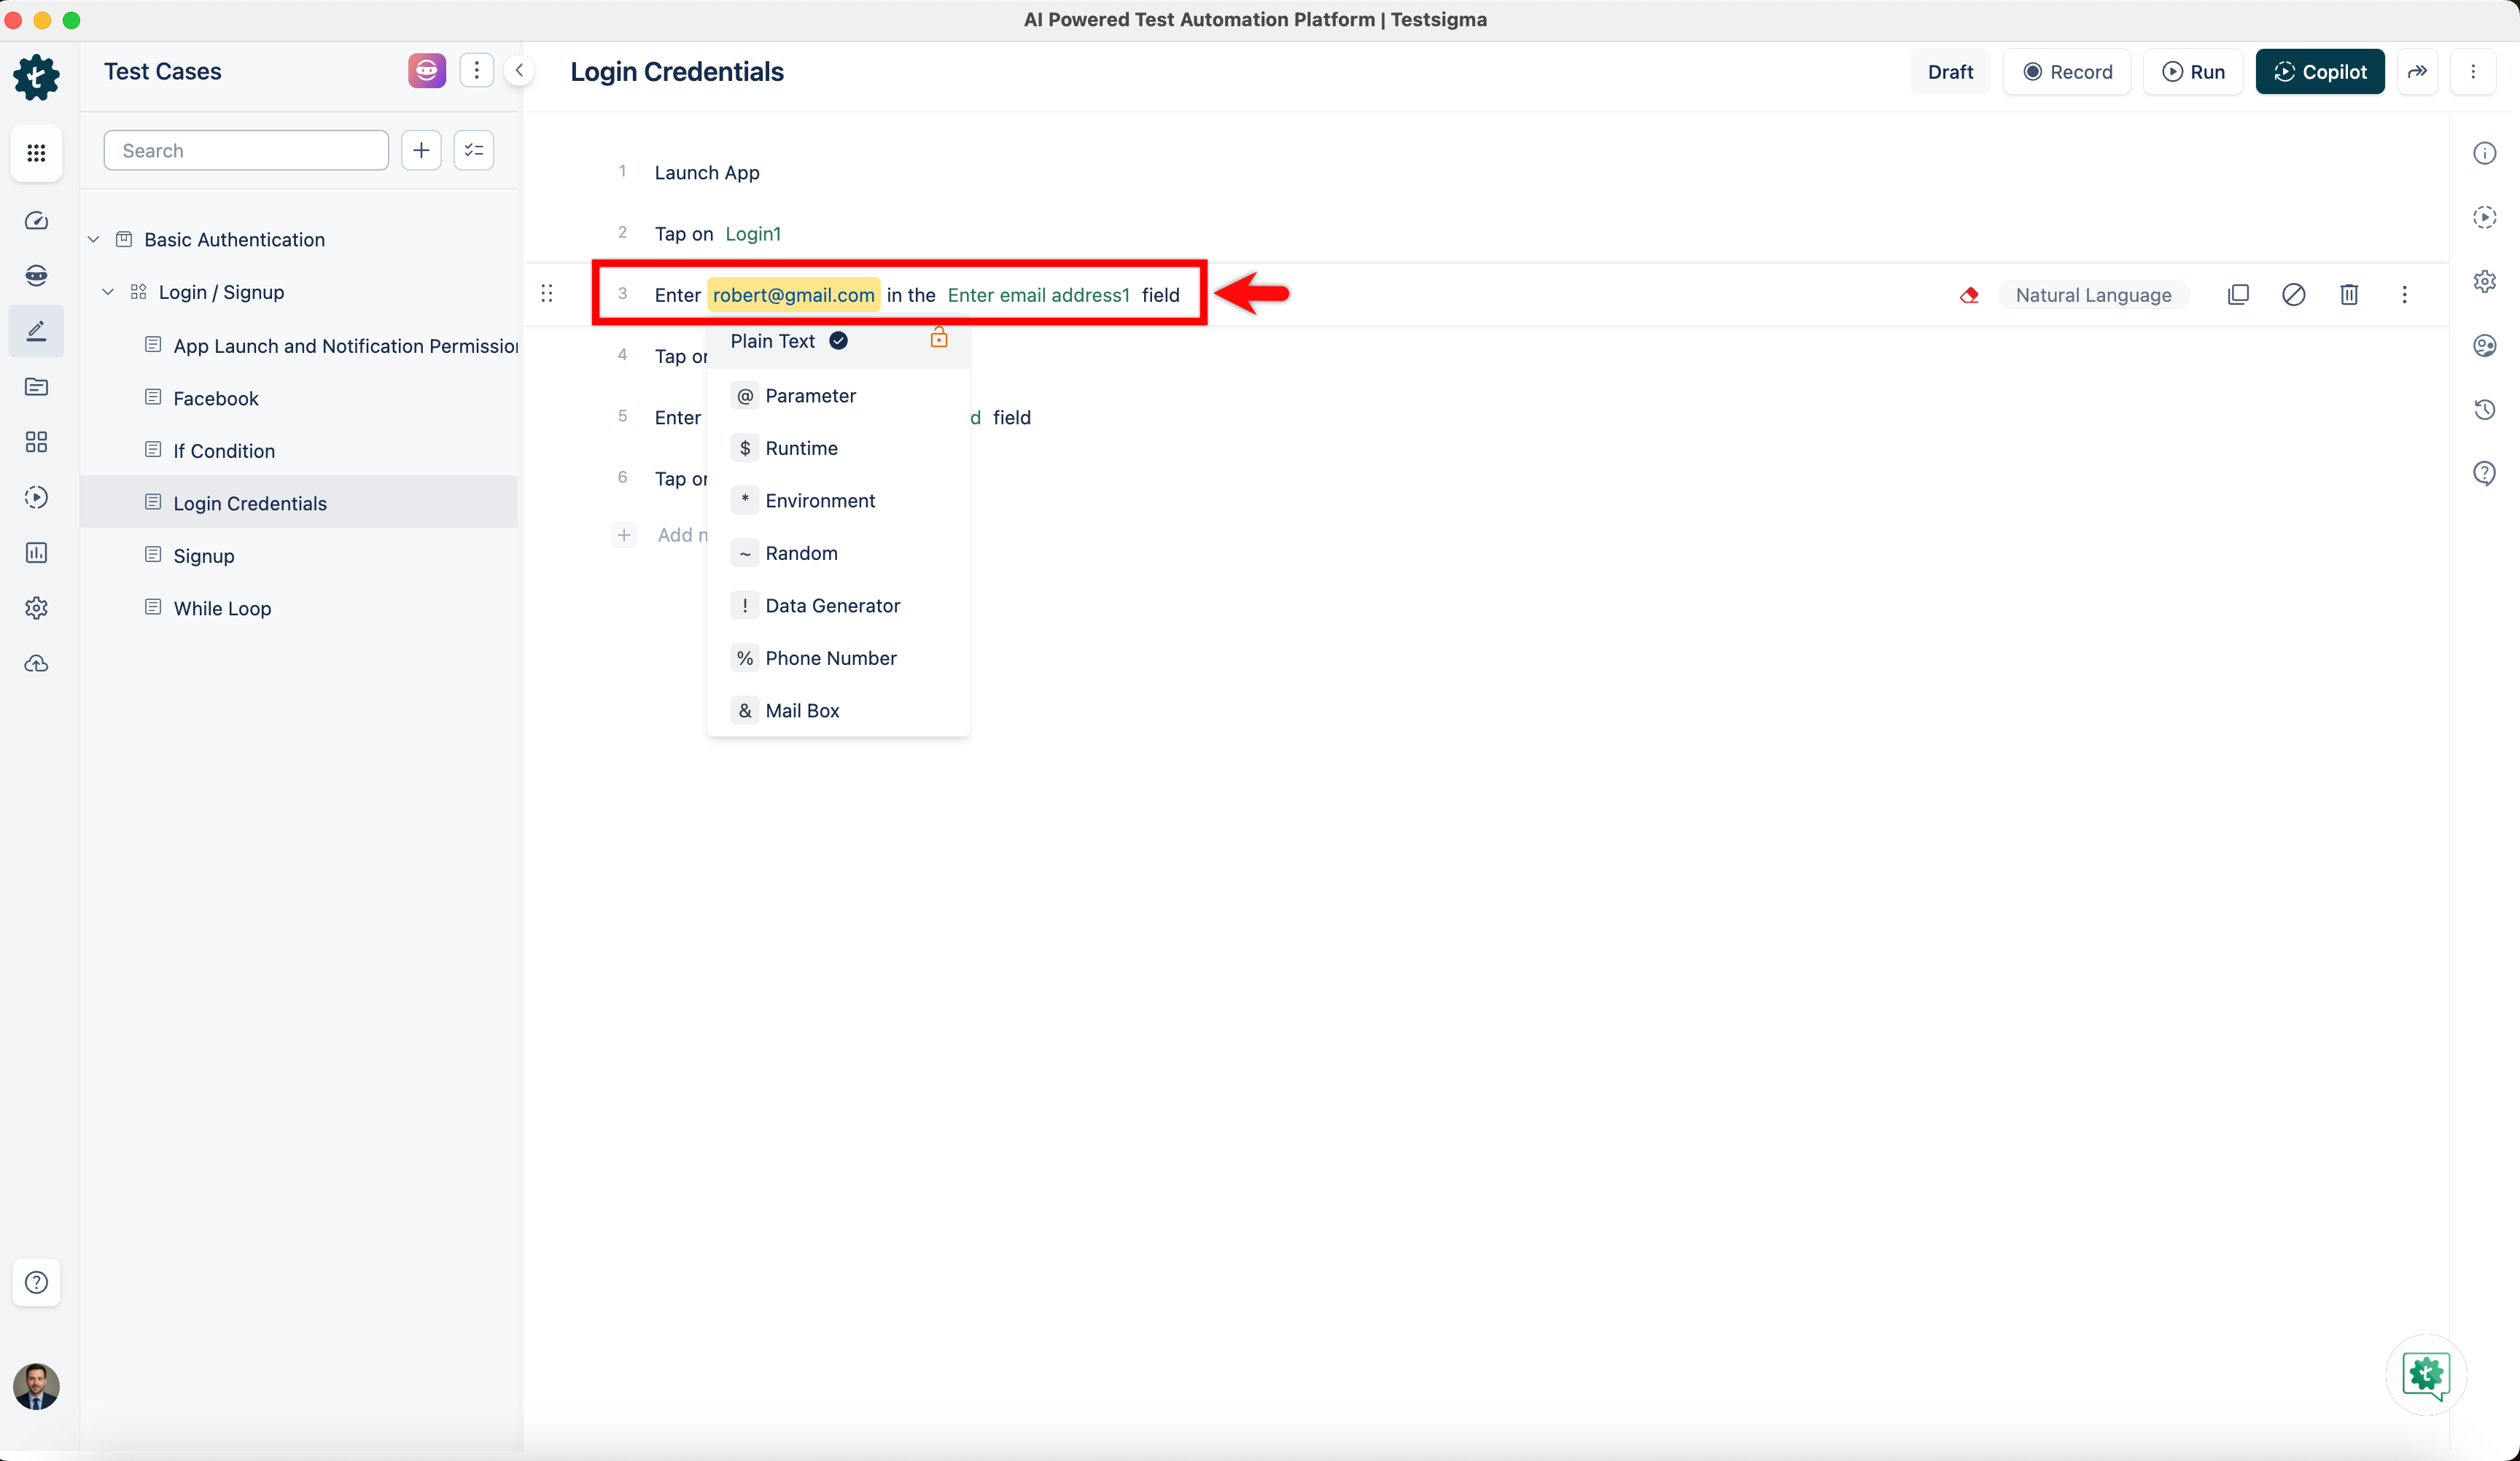
Task: Click the red eraser icon on step 3
Action: 1969,295
